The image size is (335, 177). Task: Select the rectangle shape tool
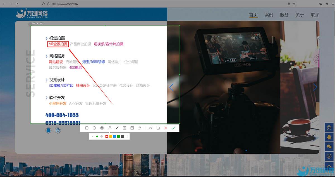[87, 128]
